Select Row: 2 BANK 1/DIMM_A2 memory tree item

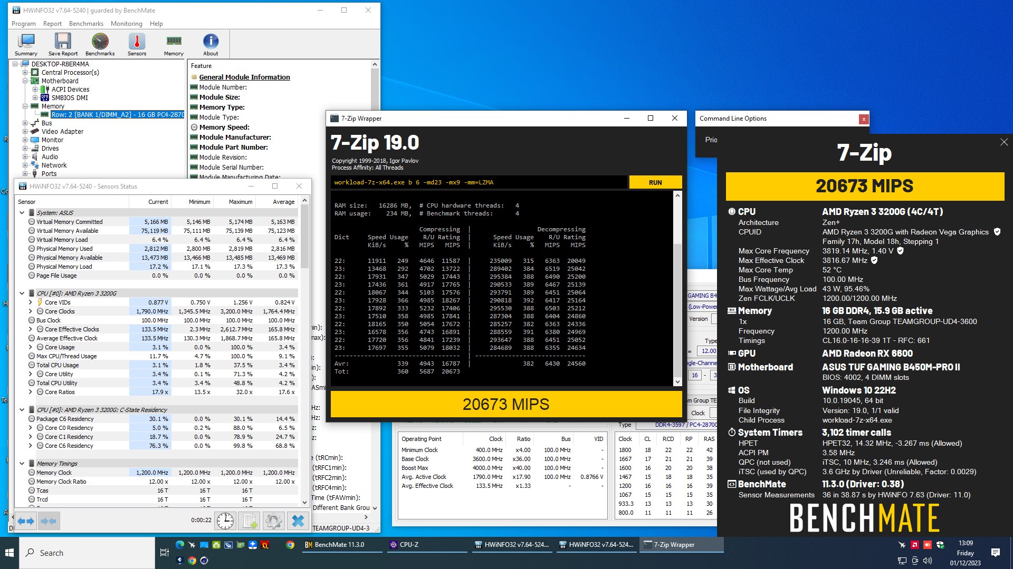click(x=118, y=115)
